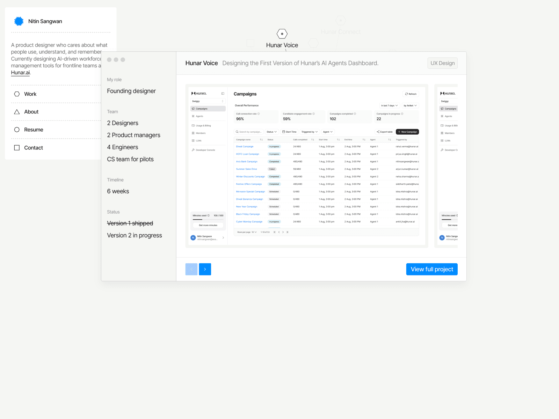
Task: Click the triangle icon beside About
Action: (x=17, y=112)
